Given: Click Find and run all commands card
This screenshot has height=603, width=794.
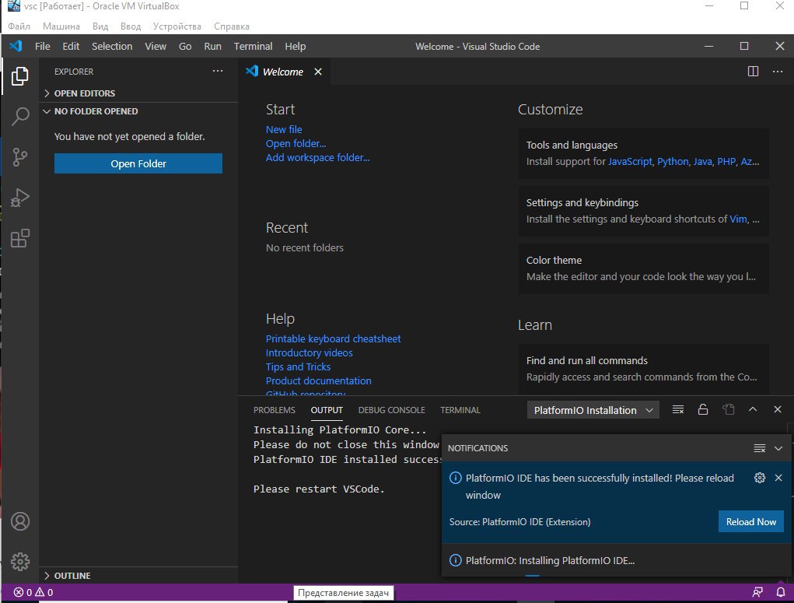Looking at the screenshot, I should 643,369.
